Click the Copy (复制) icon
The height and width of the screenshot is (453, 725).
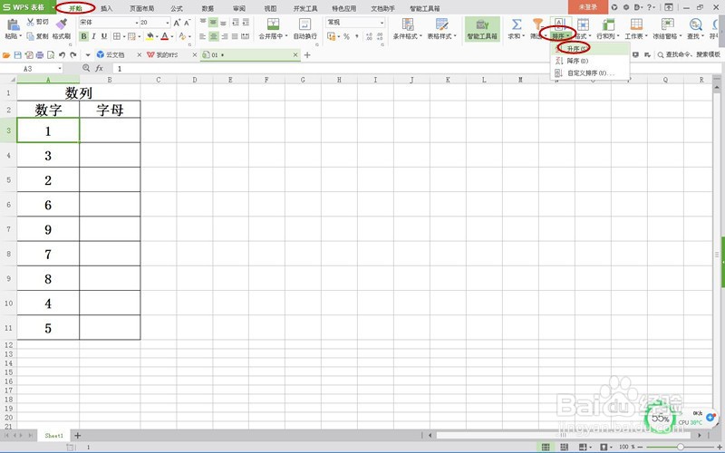click(31, 36)
